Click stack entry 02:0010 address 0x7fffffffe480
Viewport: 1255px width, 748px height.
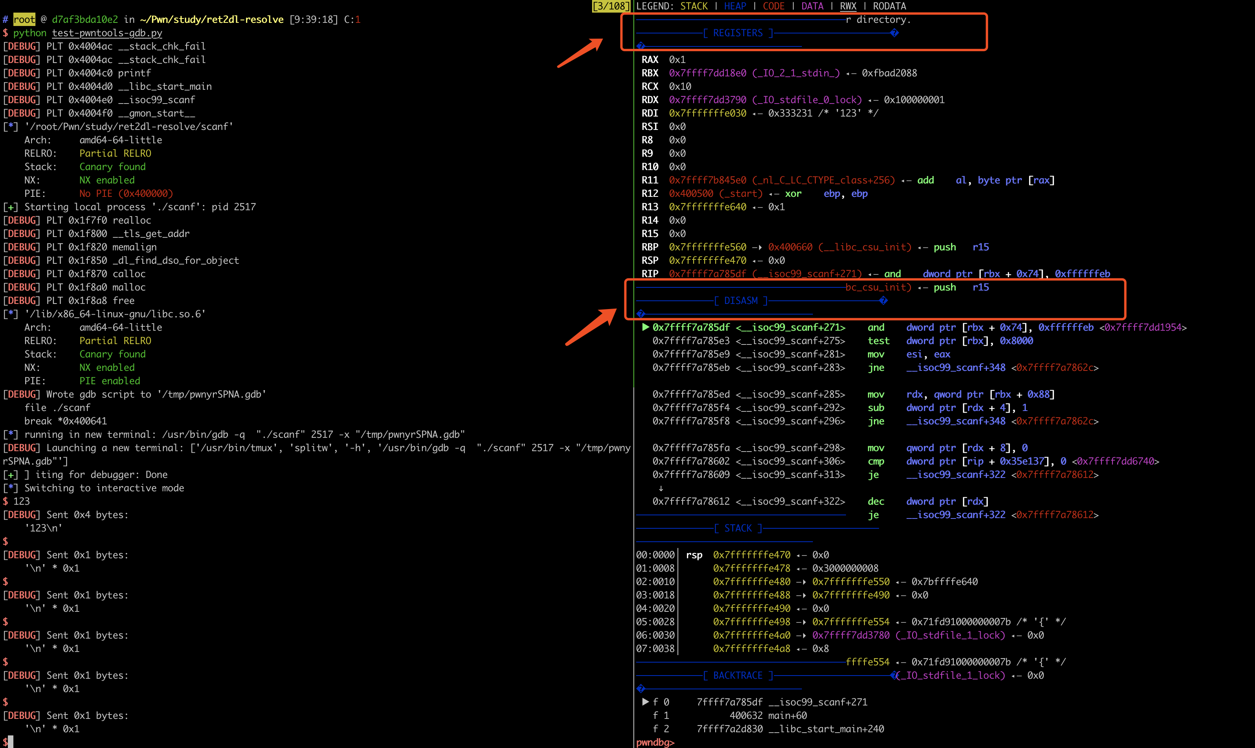tap(752, 581)
